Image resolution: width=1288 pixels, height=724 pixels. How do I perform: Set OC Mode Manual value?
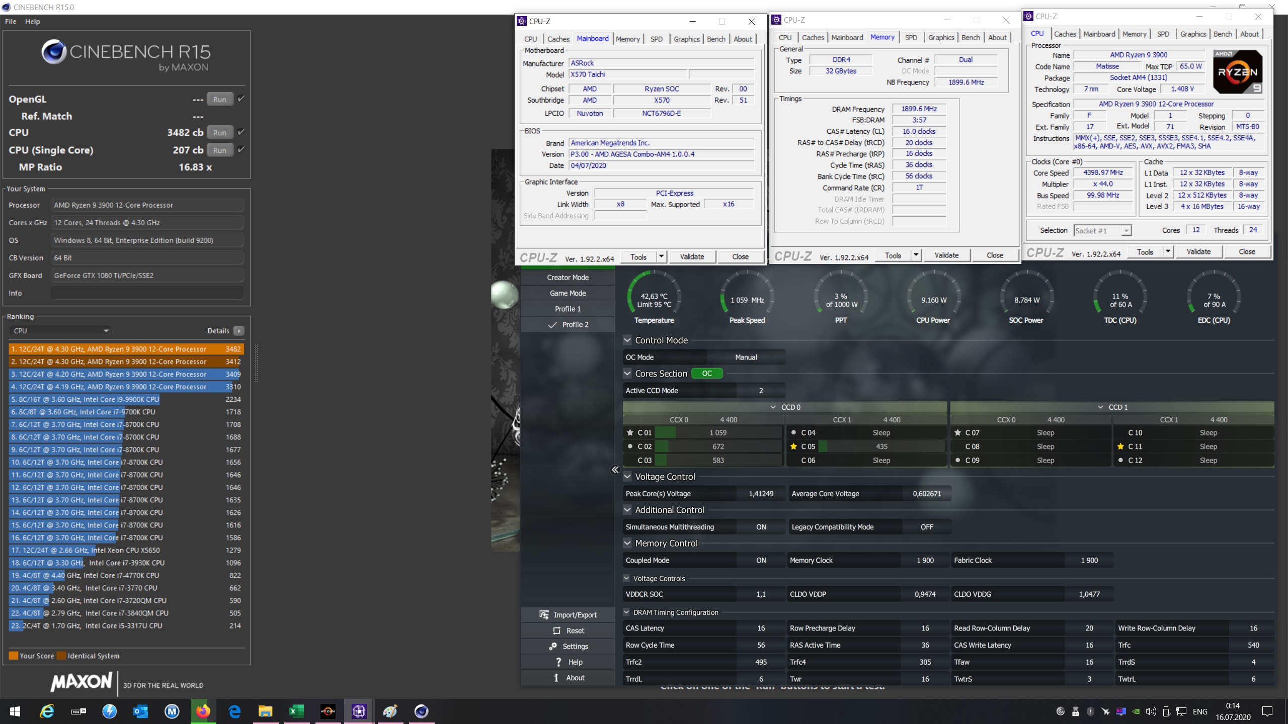pyautogui.click(x=746, y=357)
